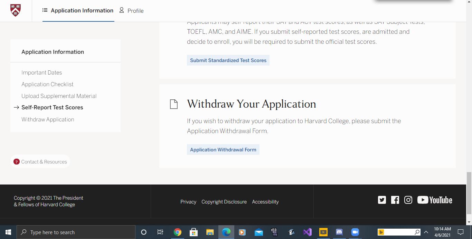Screen dimensions: 472x239
Task: Open the Windows Start menu
Action: coord(8,232)
